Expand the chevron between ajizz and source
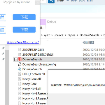 (52, 35)
